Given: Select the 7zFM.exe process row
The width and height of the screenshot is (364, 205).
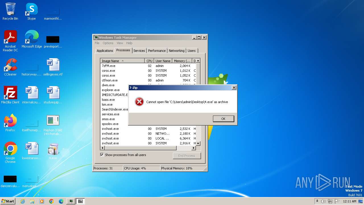Looking at the screenshot, I should click(x=148, y=66).
